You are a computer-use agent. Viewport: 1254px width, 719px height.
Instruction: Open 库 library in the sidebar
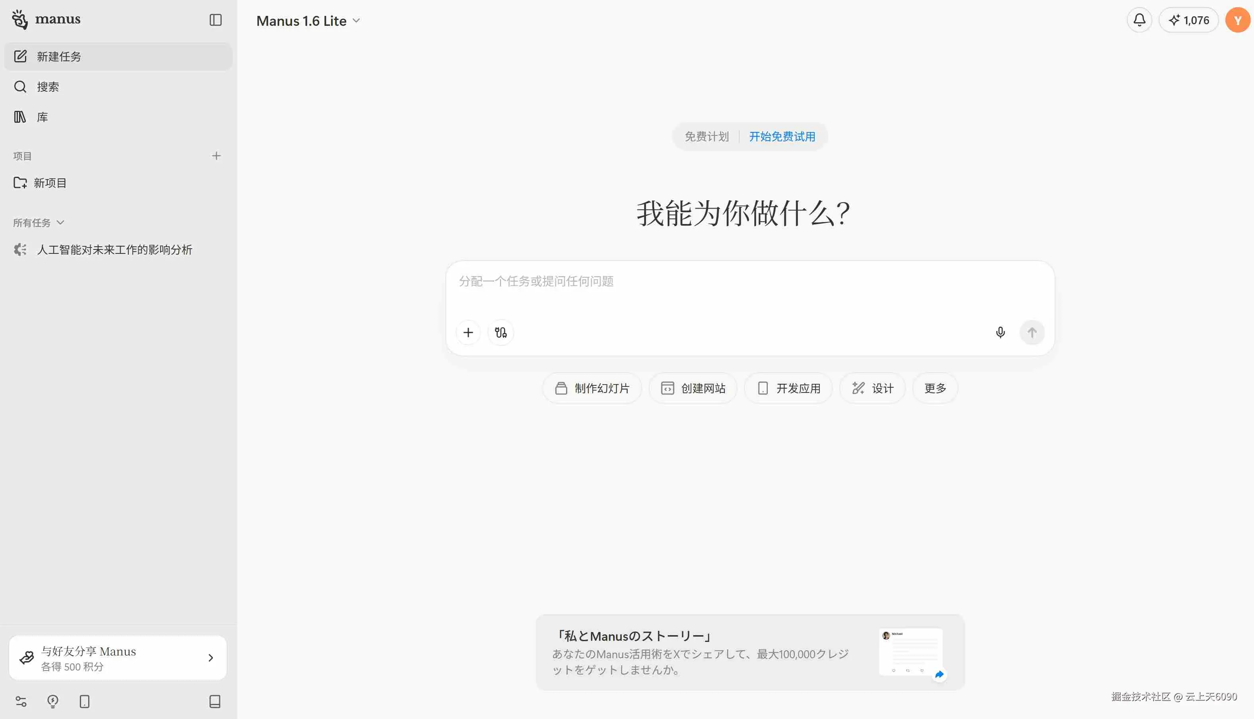point(43,117)
